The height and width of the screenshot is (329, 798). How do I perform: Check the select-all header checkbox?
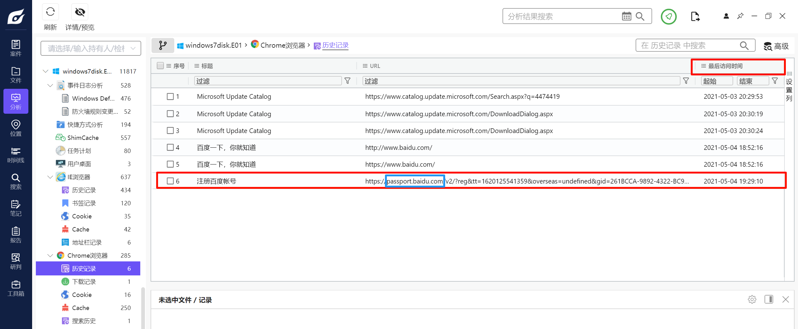pos(160,66)
